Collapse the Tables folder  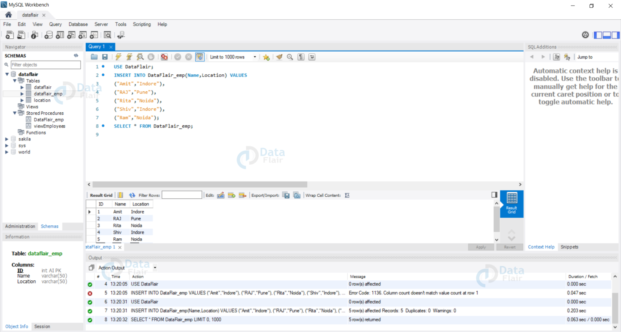pyautogui.click(x=15, y=81)
